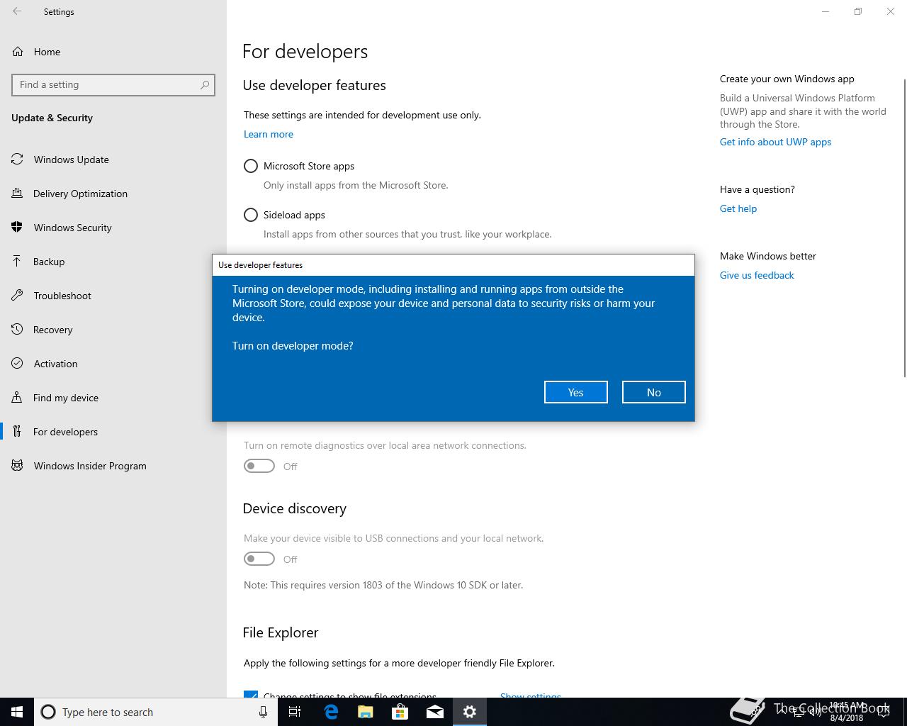Click the Windows Update refresh icon
Viewport: 907px width, 726px height.
click(x=17, y=160)
